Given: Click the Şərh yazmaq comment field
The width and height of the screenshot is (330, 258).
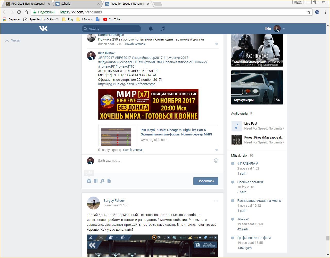Looking at the screenshot, I should [x=155, y=161].
